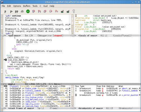This screenshot has height=112, width=141.
Task: Toggle enabled flag of x_error_quitter breakpoint
Action: tap(103, 95)
